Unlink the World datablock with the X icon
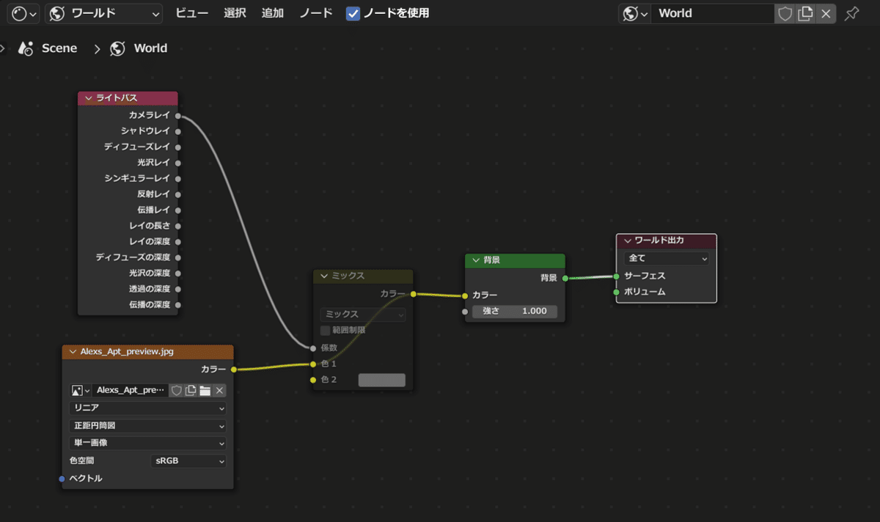 pos(826,13)
